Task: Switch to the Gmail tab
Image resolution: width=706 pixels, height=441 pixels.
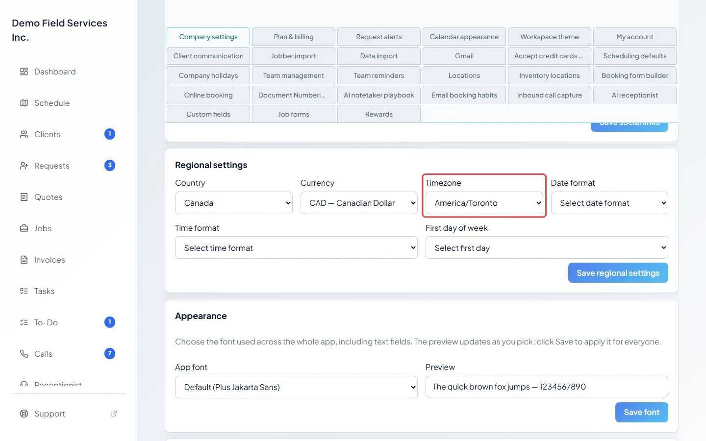Action: pos(464,56)
